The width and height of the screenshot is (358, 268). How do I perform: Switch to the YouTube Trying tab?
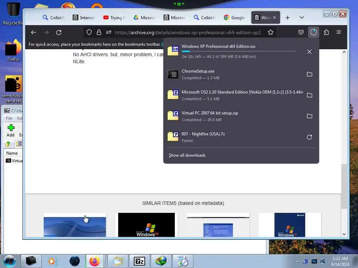pyautogui.click(x=114, y=17)
